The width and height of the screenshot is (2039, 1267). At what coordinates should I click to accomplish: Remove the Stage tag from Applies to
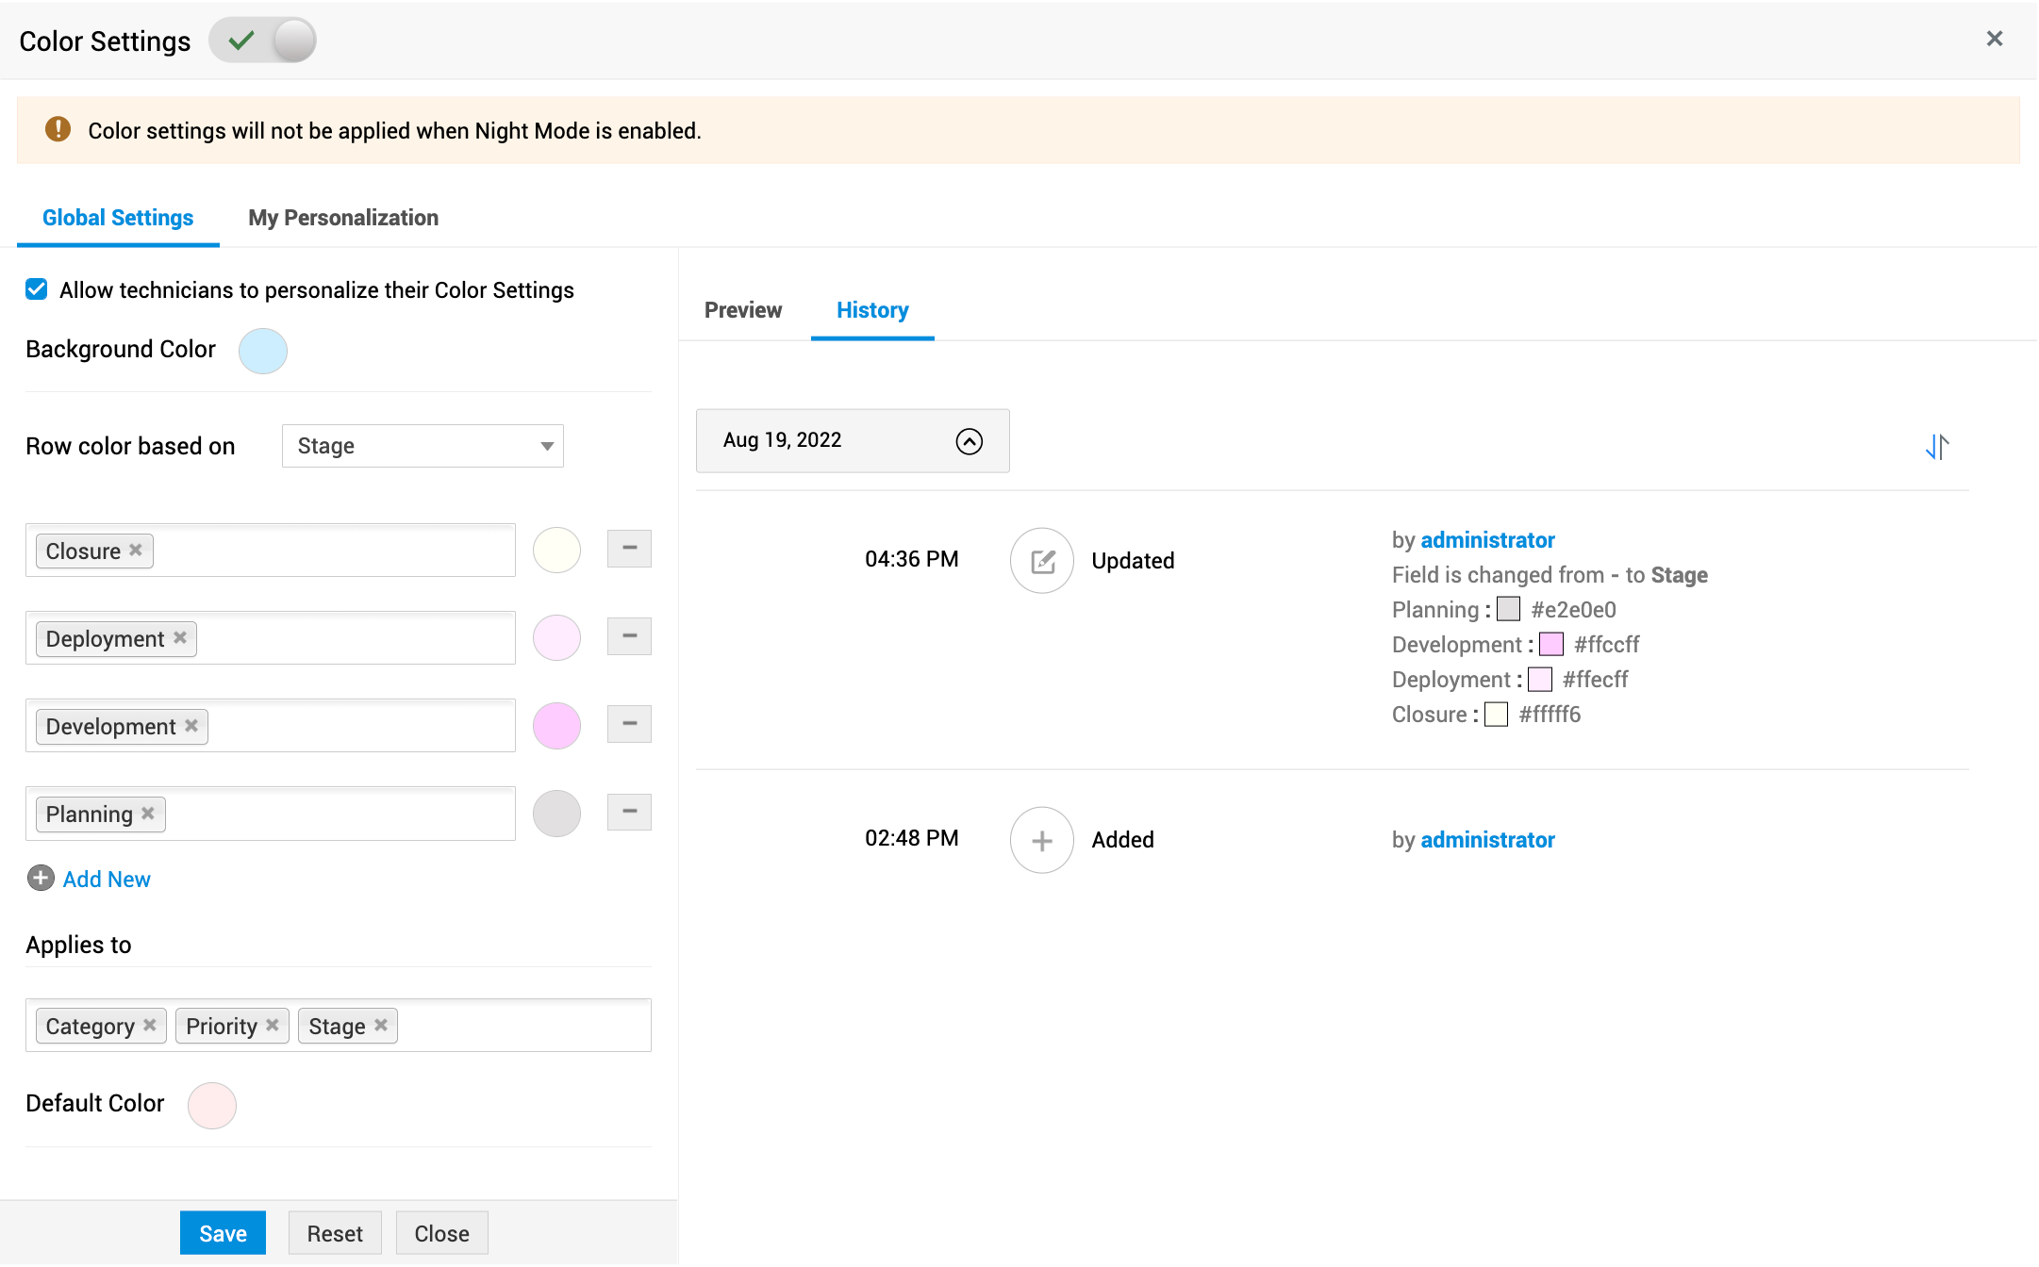[381, 1025]
